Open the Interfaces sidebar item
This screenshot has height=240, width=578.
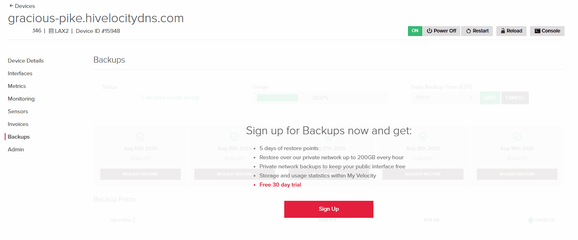[x=20, y=73]
